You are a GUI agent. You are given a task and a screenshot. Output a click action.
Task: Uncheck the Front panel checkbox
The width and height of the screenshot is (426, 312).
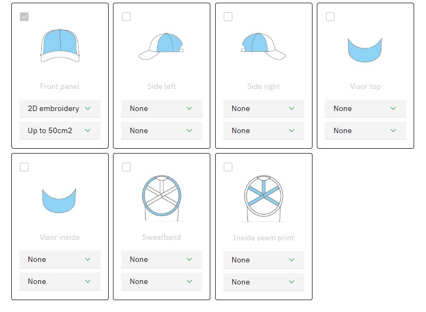24,17
